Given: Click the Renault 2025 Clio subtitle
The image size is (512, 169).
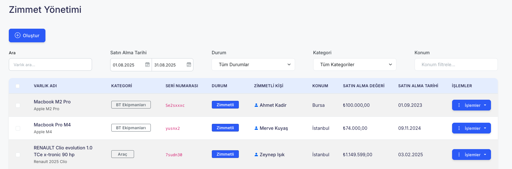Looking at the screenshot, I should [50, 162].
